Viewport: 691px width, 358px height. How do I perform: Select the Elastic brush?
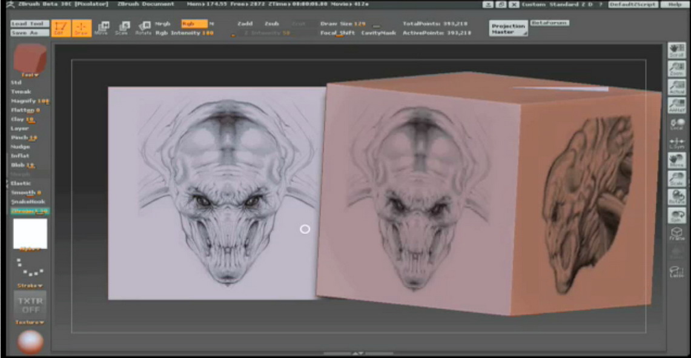pos(21,184)
